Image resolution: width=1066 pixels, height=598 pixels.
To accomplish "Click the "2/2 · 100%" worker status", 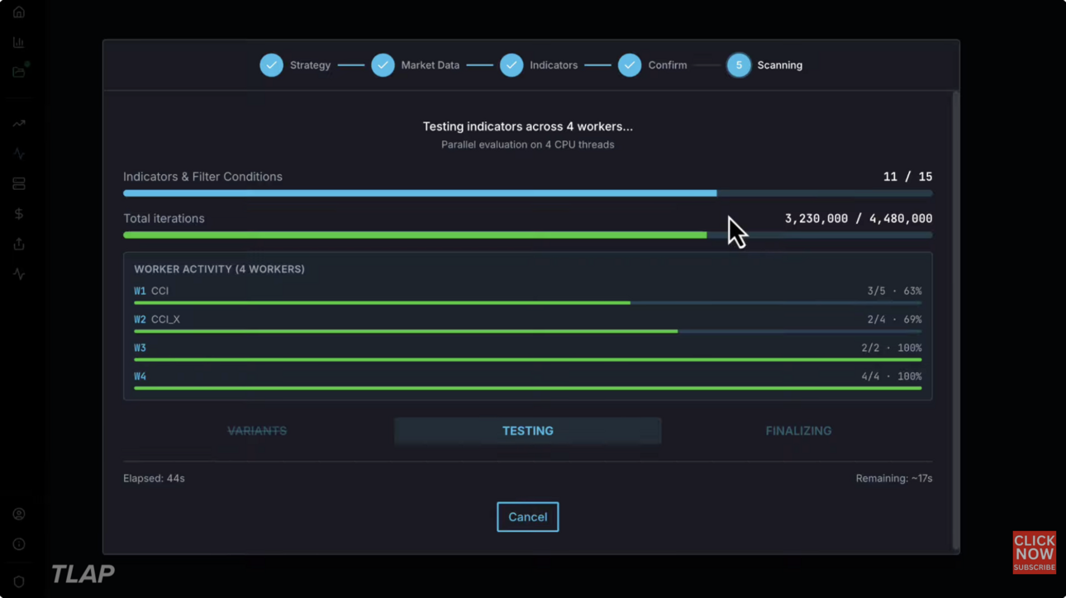I will 891,348.
